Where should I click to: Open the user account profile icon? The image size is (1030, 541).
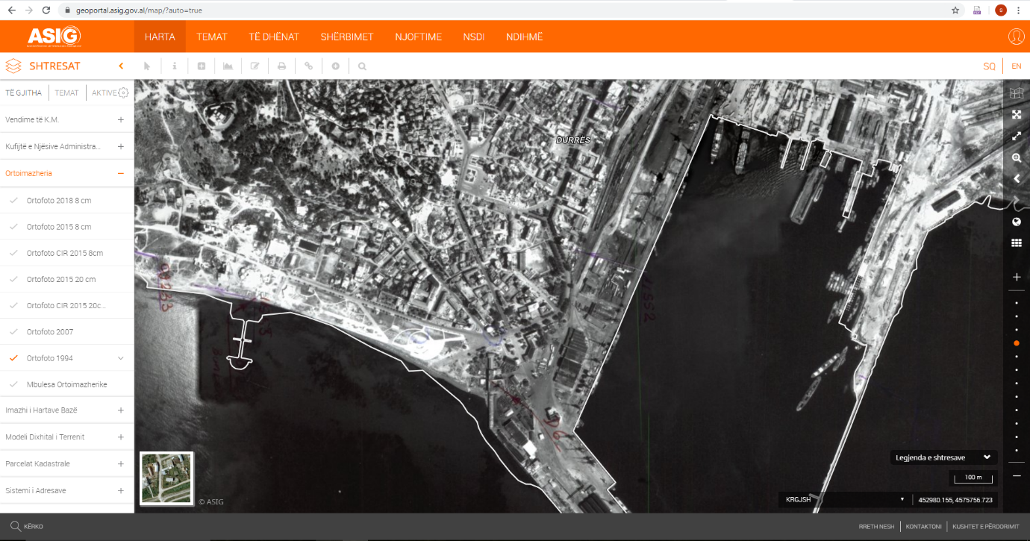(x=1016, y=37)
